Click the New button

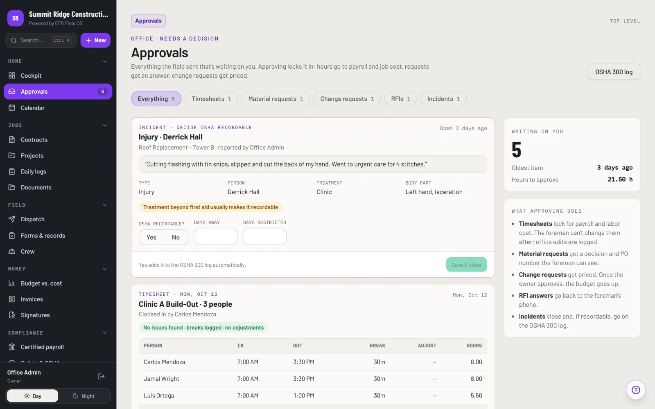point(95,40)
